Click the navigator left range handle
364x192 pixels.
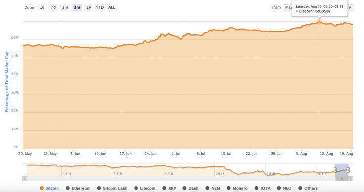[x=335, y=170]
